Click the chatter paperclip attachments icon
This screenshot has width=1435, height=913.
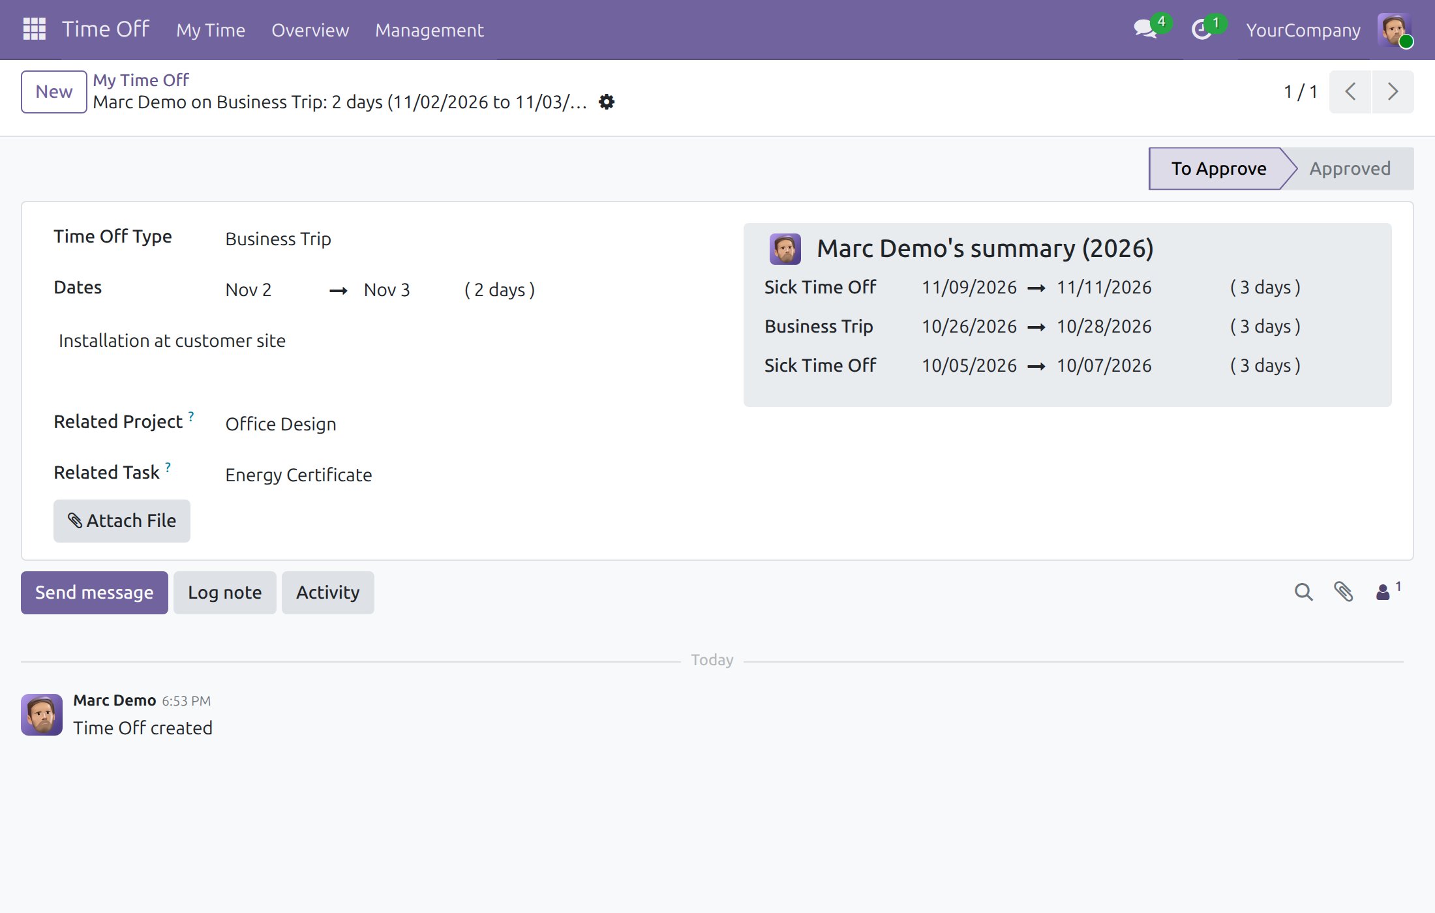coord(1344,592)
